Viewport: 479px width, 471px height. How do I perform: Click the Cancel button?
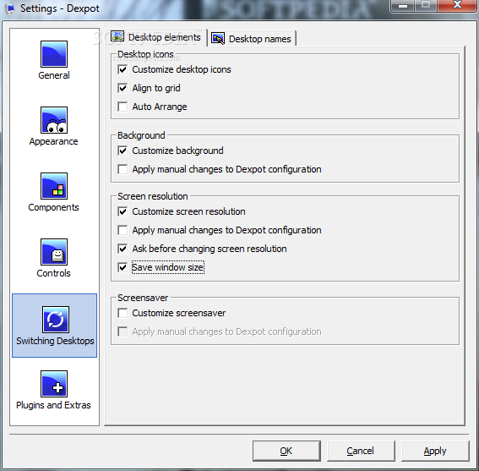[361, 451]
